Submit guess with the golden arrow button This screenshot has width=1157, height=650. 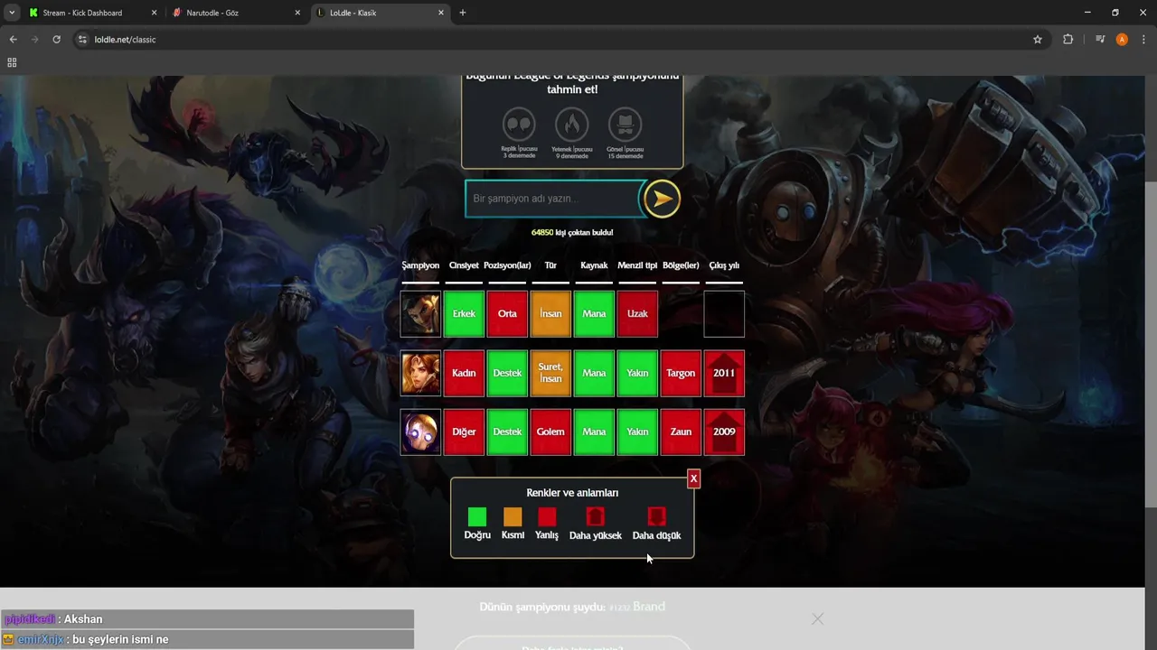pyautogui.click(x=662, y=199)
